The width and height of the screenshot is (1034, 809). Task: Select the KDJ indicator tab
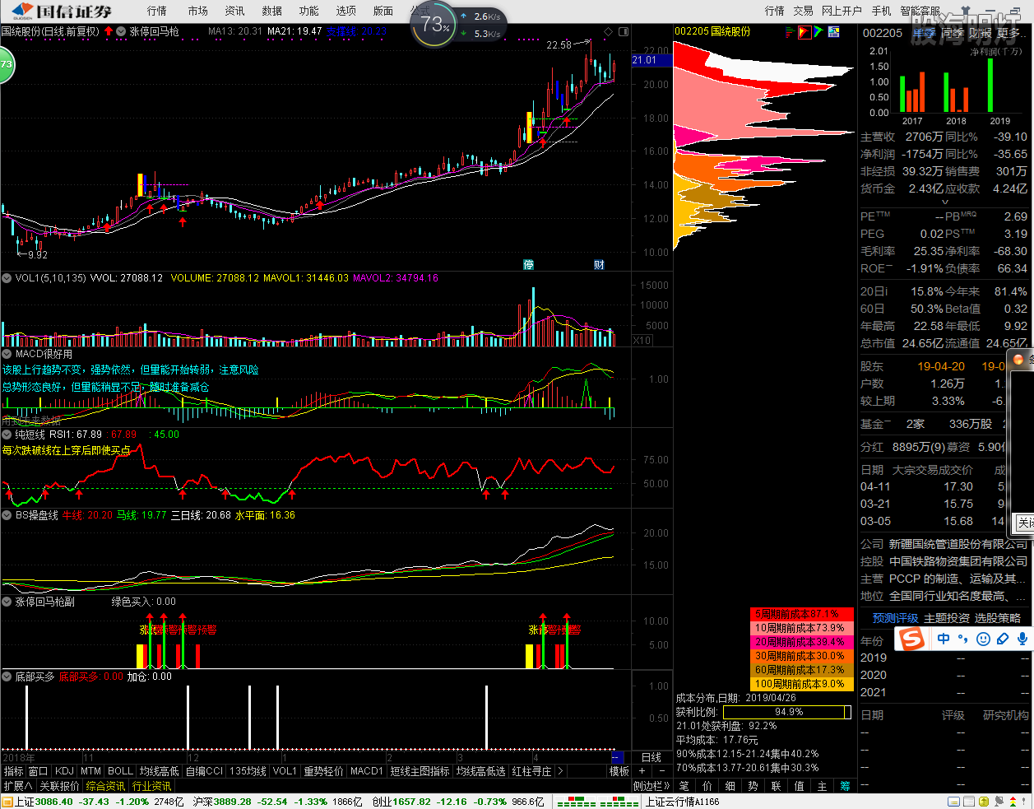click(64, 771)
